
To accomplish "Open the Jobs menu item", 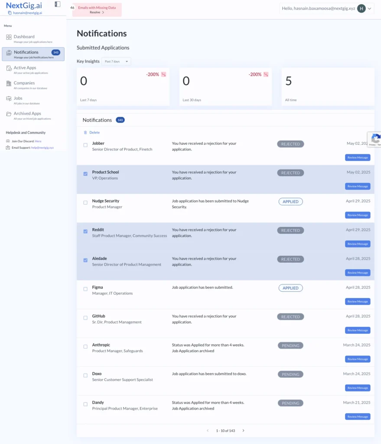I will [x=33, y=100].
